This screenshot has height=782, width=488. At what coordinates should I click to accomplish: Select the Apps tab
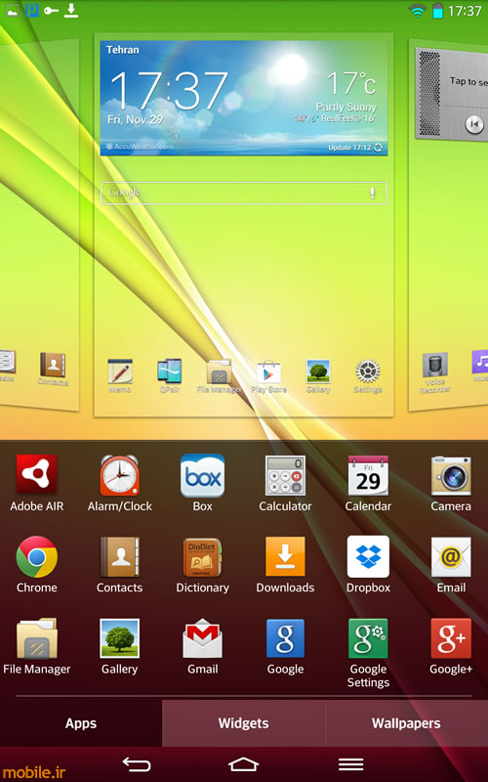[81, 723]
